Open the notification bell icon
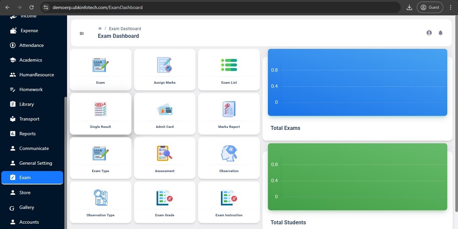The image size is (458, 229). (x=441, y=33)
